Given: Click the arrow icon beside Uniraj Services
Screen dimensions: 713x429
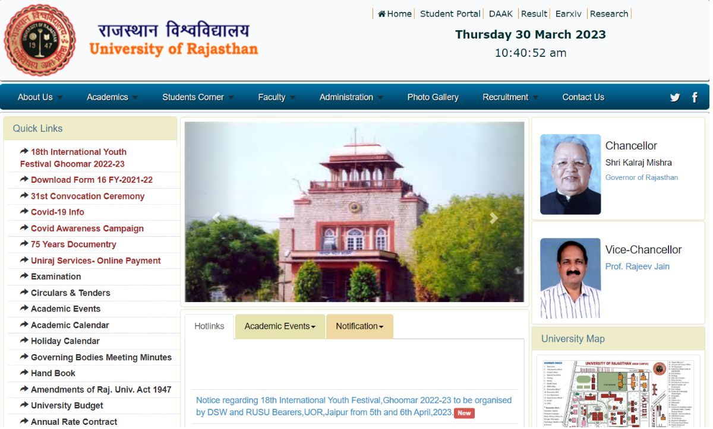Looking at the screenshot, I should pos(24,260).
